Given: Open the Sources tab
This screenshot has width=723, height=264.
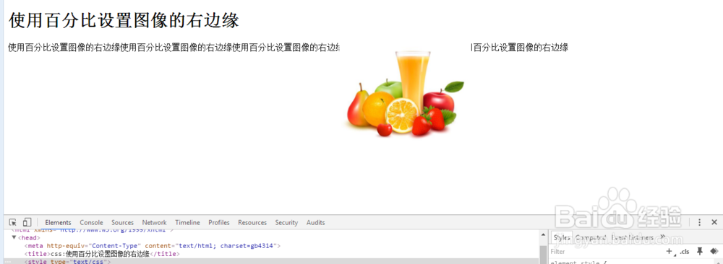Looking at the screenshot, I should [122, 223].
